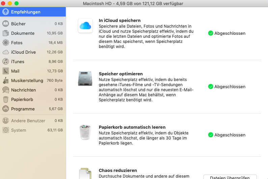
Task: Click Abgeschlossen status for Speicher optimieren
Action: [x=230, y=87]
